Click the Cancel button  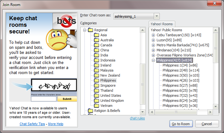tap(207, 124)
